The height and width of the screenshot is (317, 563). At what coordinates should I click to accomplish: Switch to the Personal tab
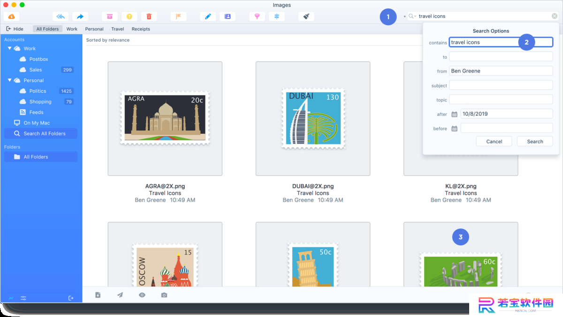94,29
